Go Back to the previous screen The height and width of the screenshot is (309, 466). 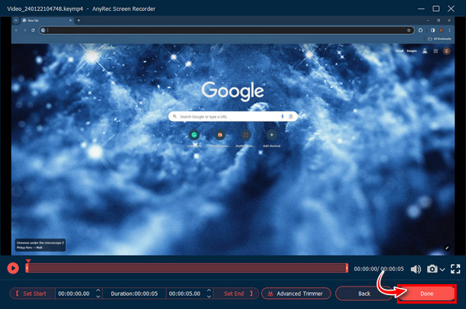coord(364,294)
